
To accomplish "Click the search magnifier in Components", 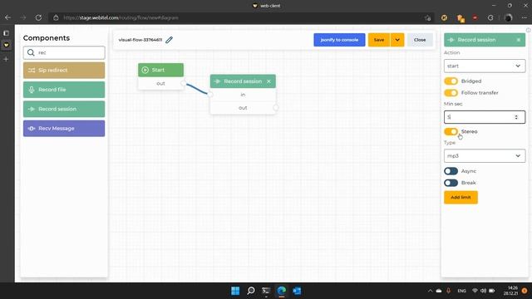I will pyautogui.click(x=31, y=52).
